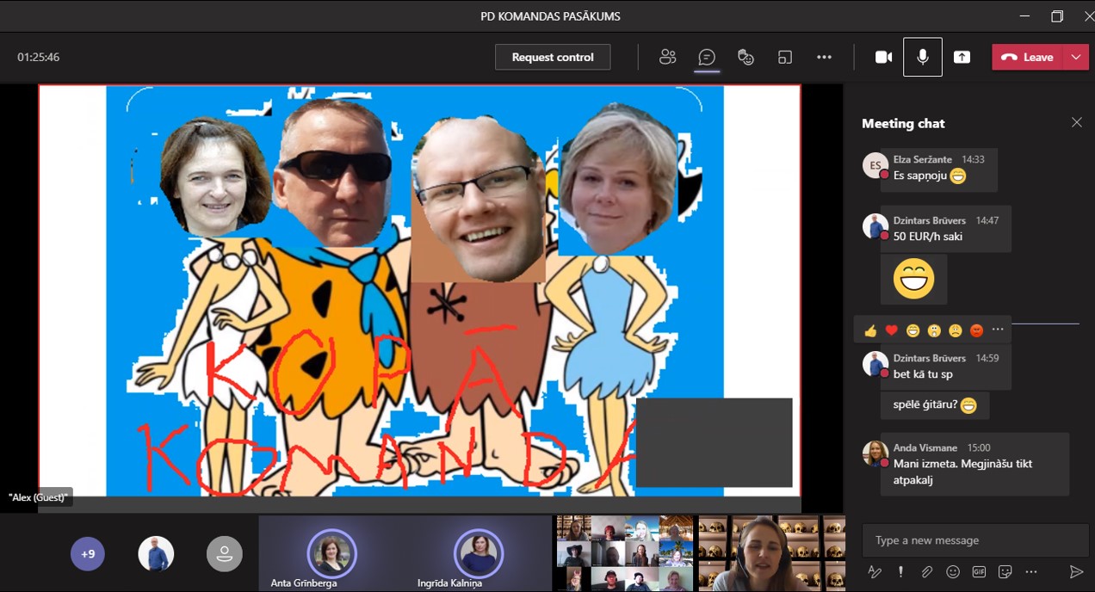React with the thumbs up emoji
This screenshot has height=592, width=1095.
[x=870, y=330]
